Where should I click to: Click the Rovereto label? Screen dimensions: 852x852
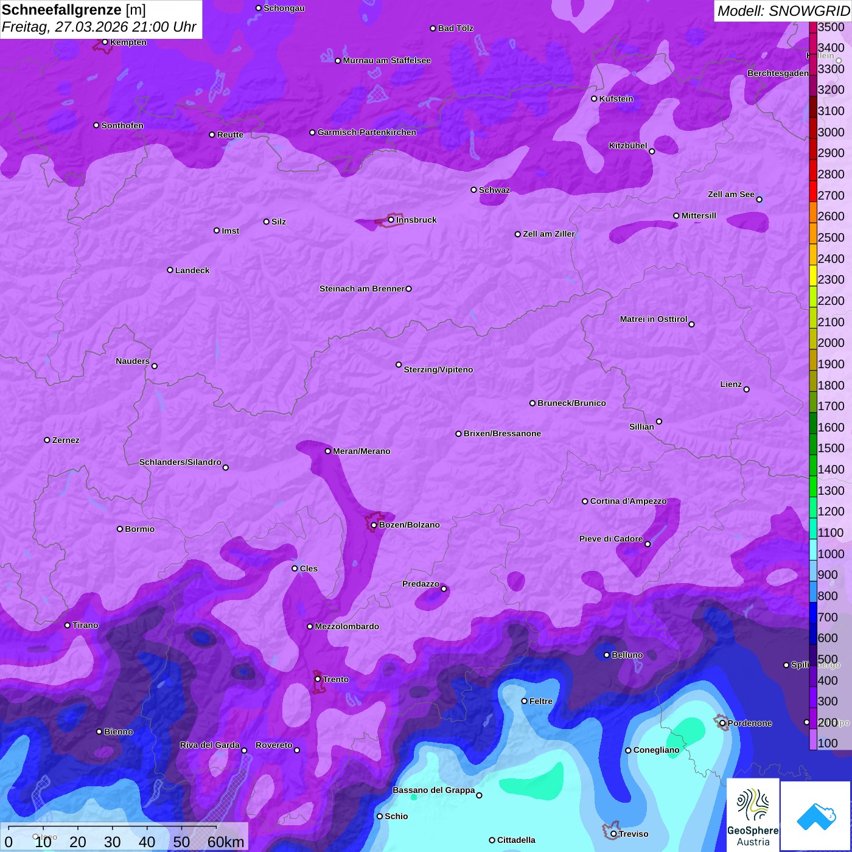[274, 745]
